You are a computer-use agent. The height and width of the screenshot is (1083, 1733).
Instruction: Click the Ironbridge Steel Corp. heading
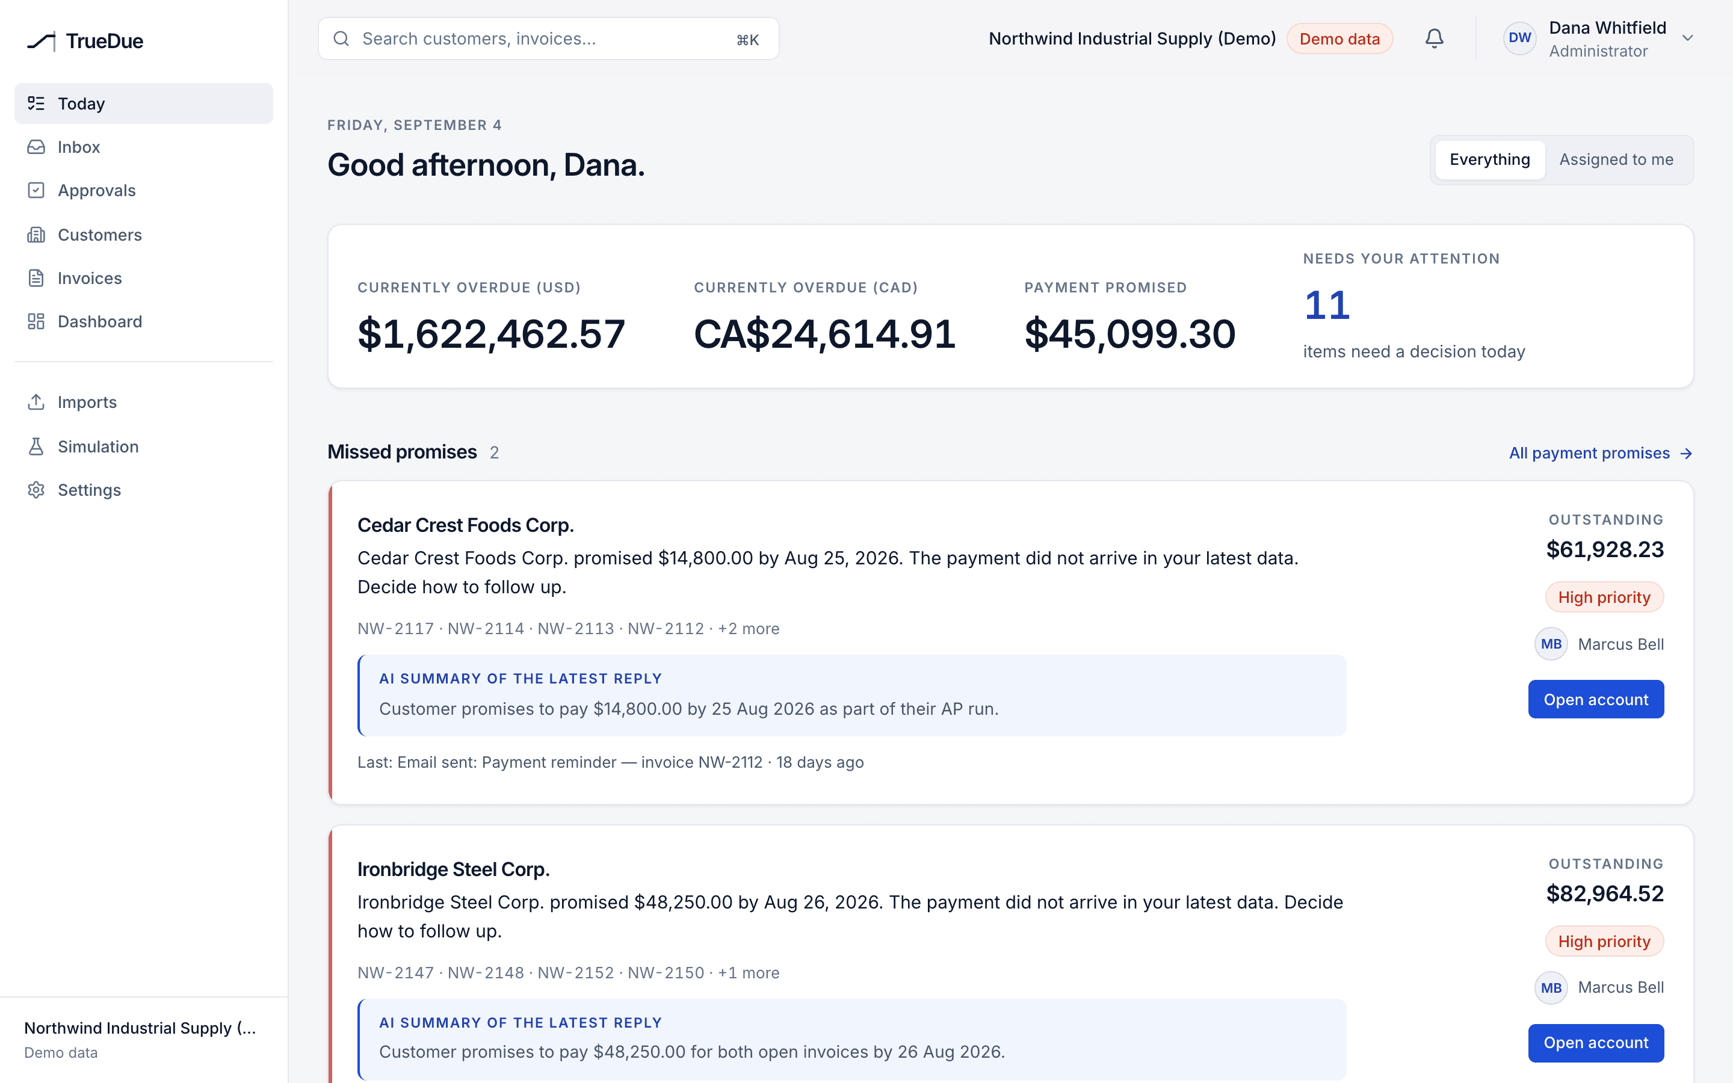453,869
